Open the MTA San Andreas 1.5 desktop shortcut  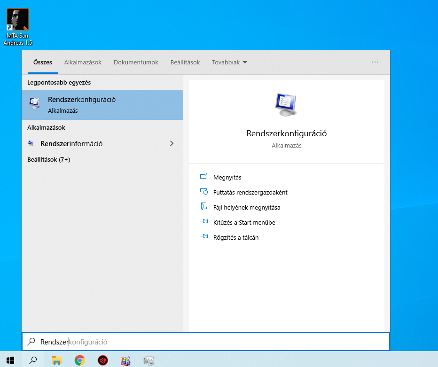pyautogui.click(x=17, y=27)
